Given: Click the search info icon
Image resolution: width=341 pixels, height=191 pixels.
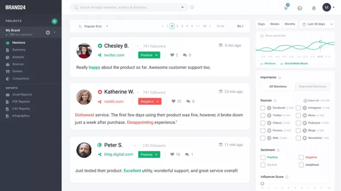Looking at the screenshot, I should pos(192,7).
